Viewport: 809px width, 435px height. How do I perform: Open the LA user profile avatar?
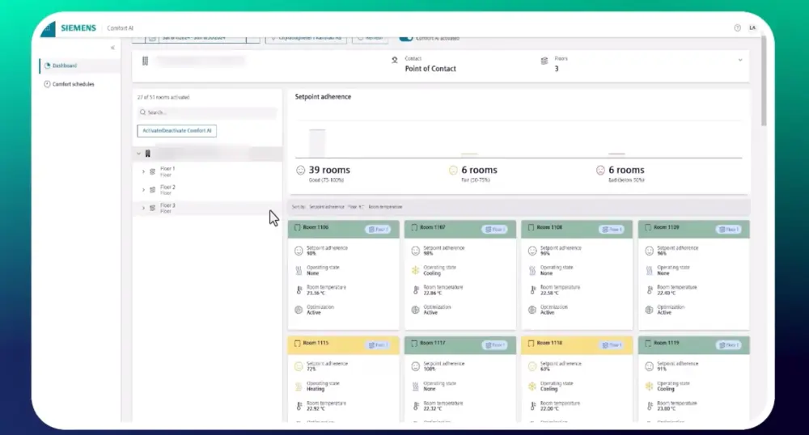[x=752, y=27]
